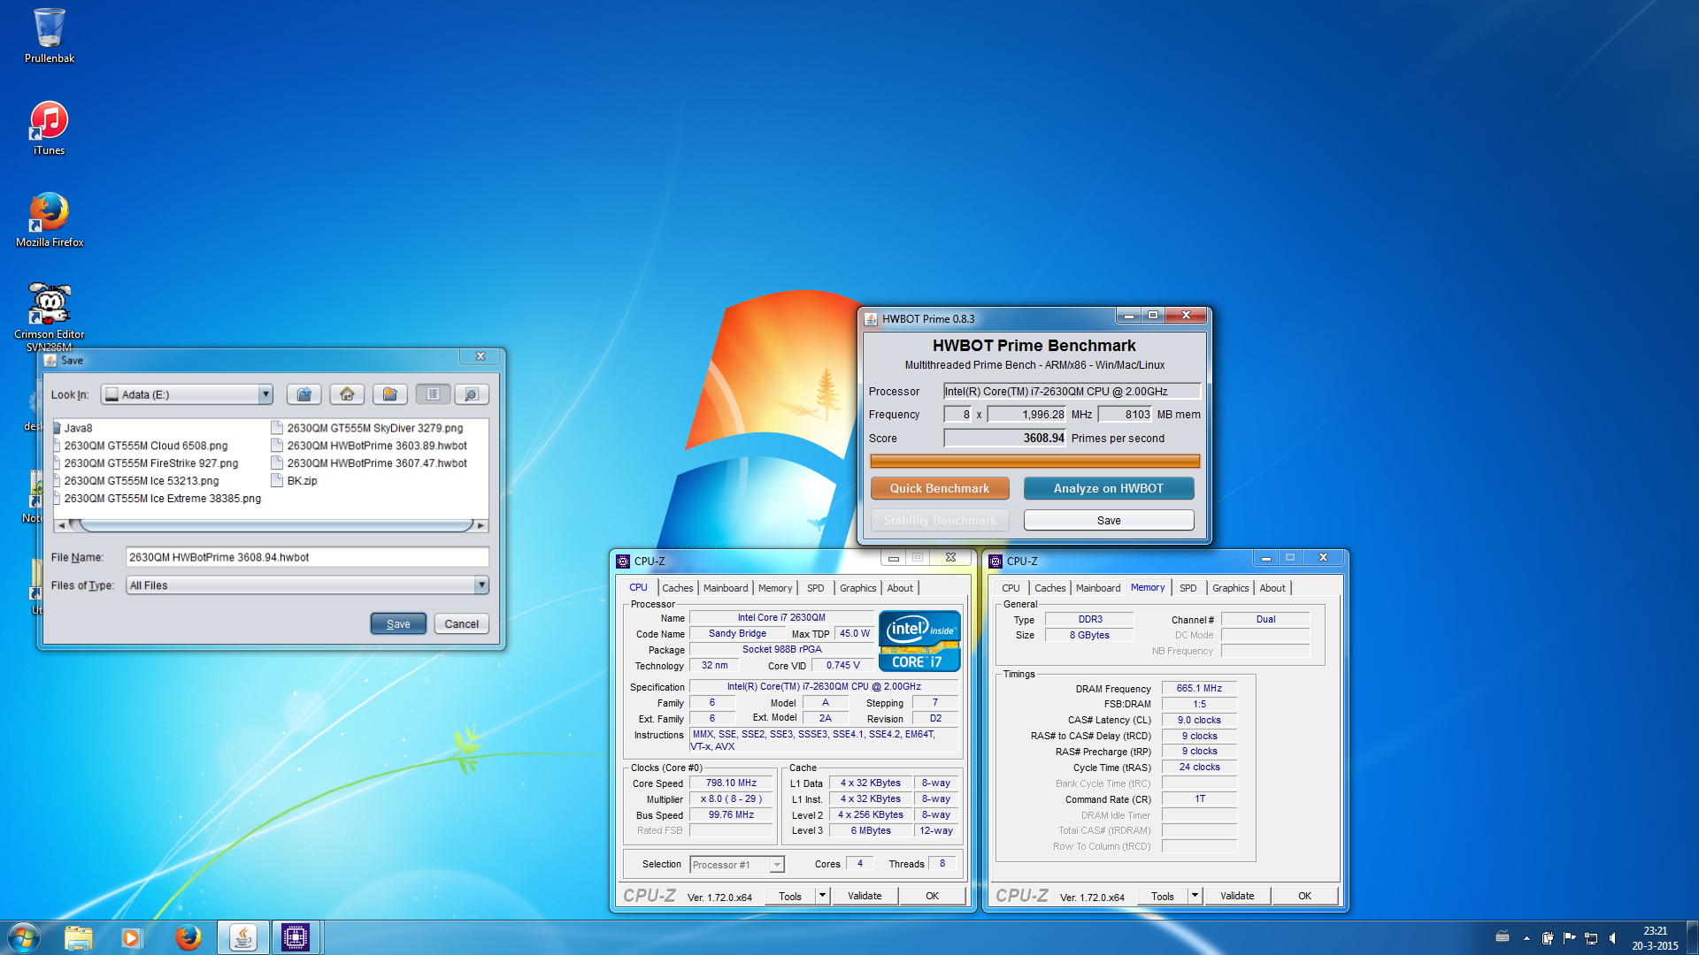
Task: Click the Home folder icon in Save dialog
Action: point(347,394)
